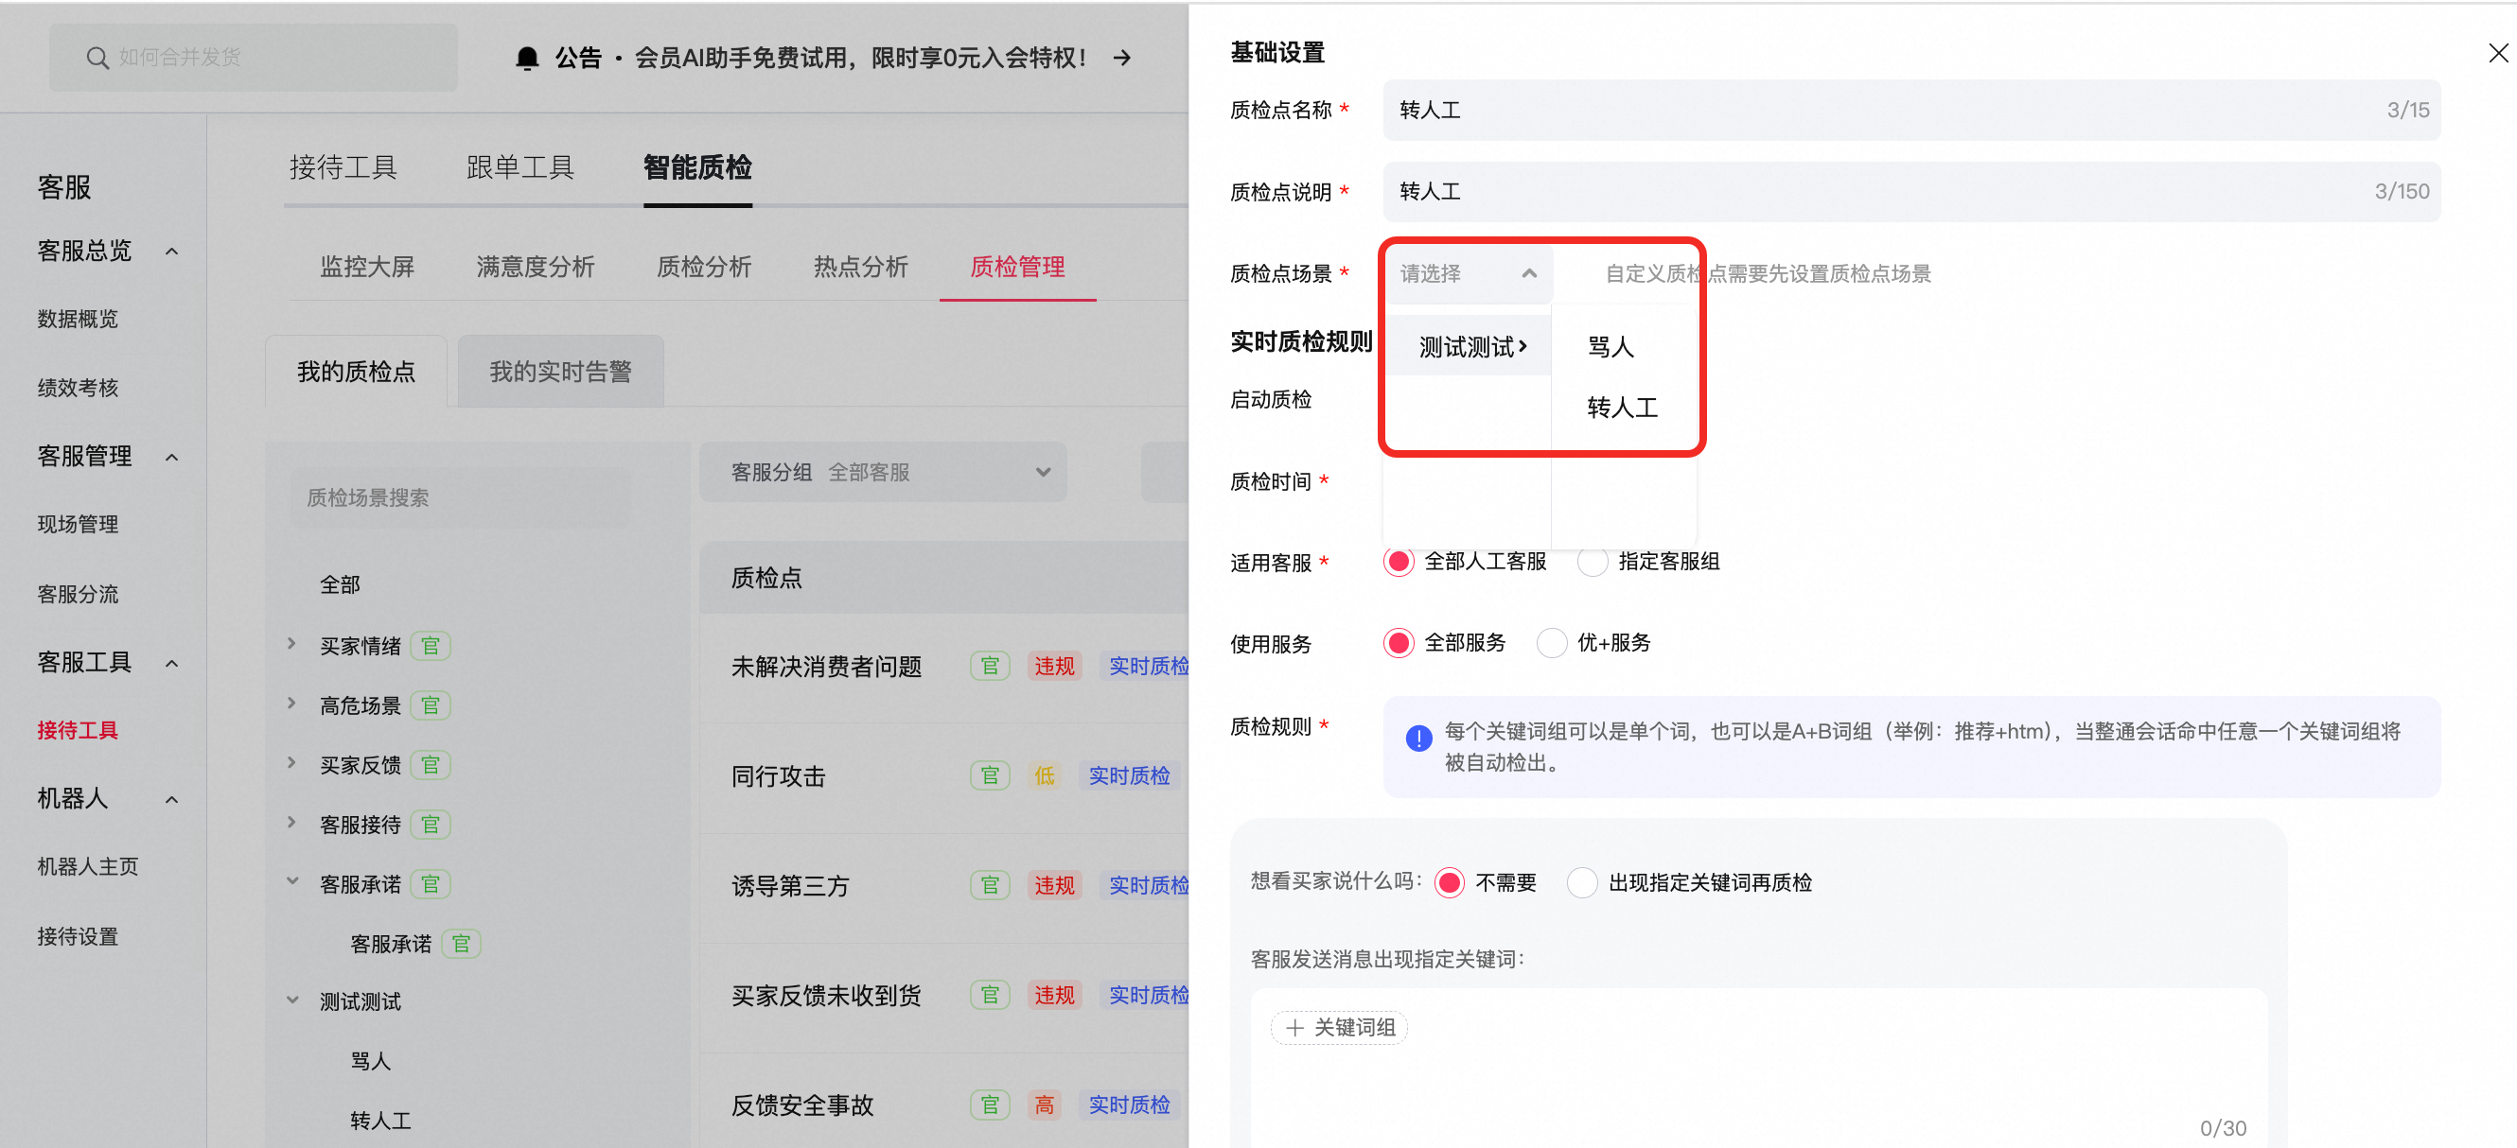2517x1148 pixels.
Task: Click the 高 tag in 反馈安全事故 row
Action: coord(1045,1105)
